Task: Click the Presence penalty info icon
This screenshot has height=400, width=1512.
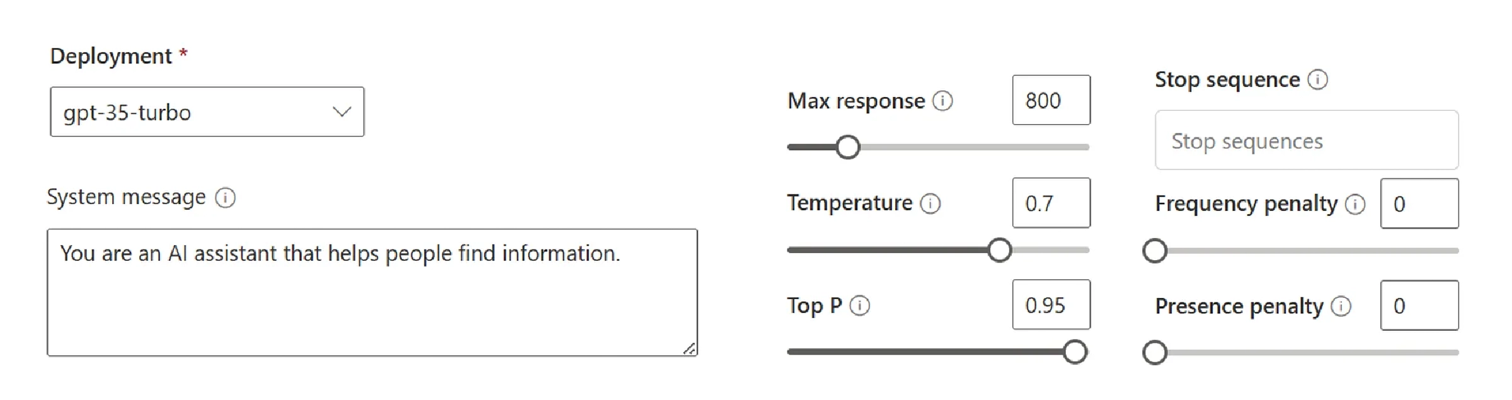Action: [x=1341, y=306]
